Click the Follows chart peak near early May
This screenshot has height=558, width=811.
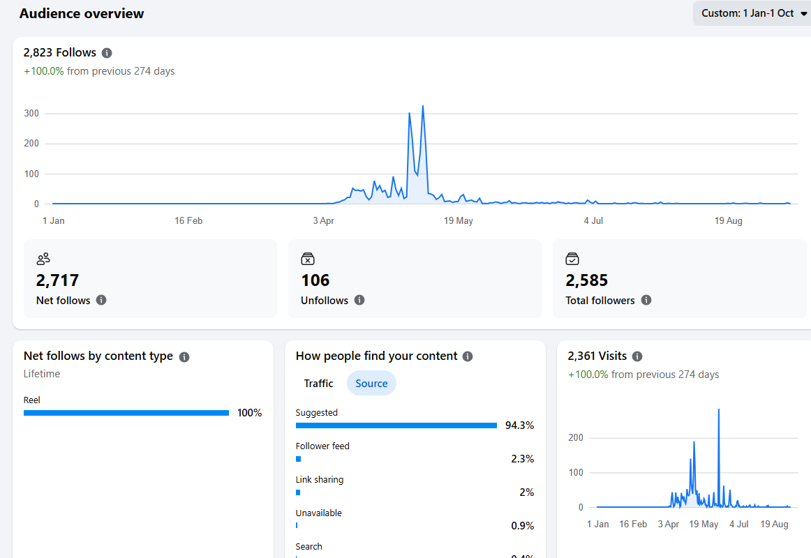tap(423, 107)
